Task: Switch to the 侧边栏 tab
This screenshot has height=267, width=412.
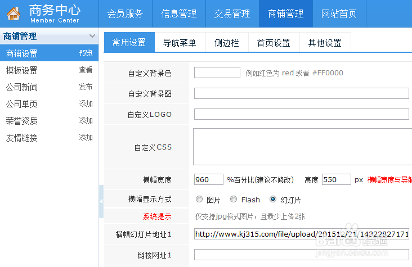Action: (x=227, y=43)
